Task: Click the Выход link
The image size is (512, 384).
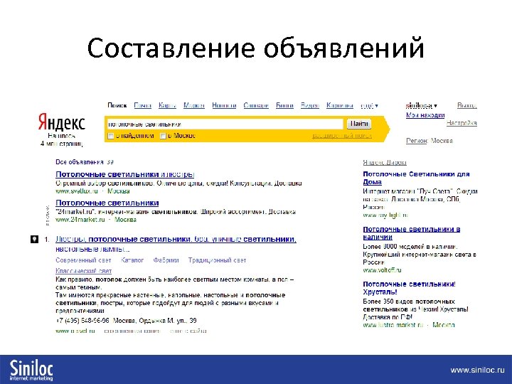Action: tap(467, 106)
